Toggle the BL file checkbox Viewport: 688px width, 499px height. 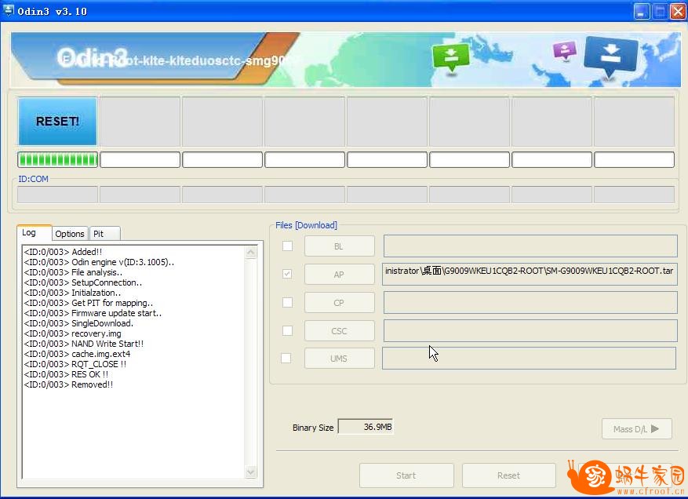[287, 246]
